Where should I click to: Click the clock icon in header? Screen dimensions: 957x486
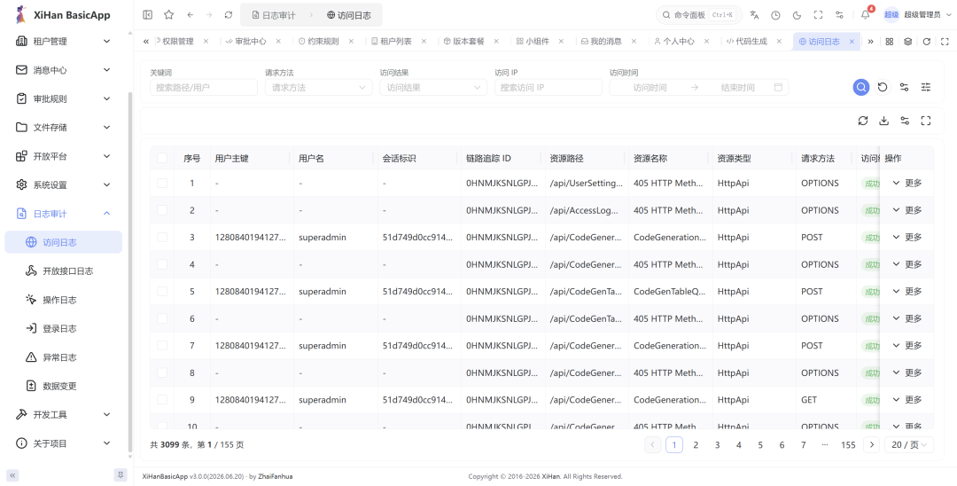775,15
